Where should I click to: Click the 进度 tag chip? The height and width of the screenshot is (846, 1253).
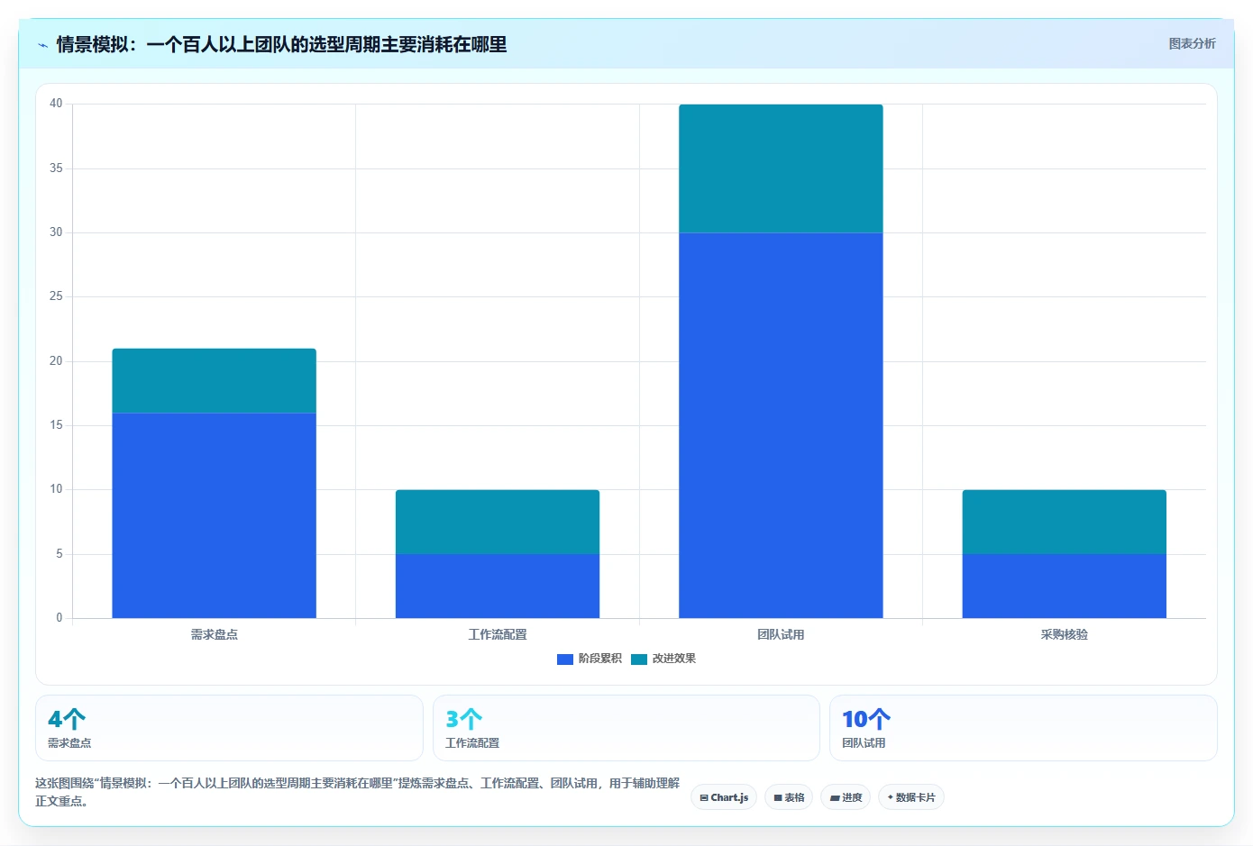(x=846, y=797)
